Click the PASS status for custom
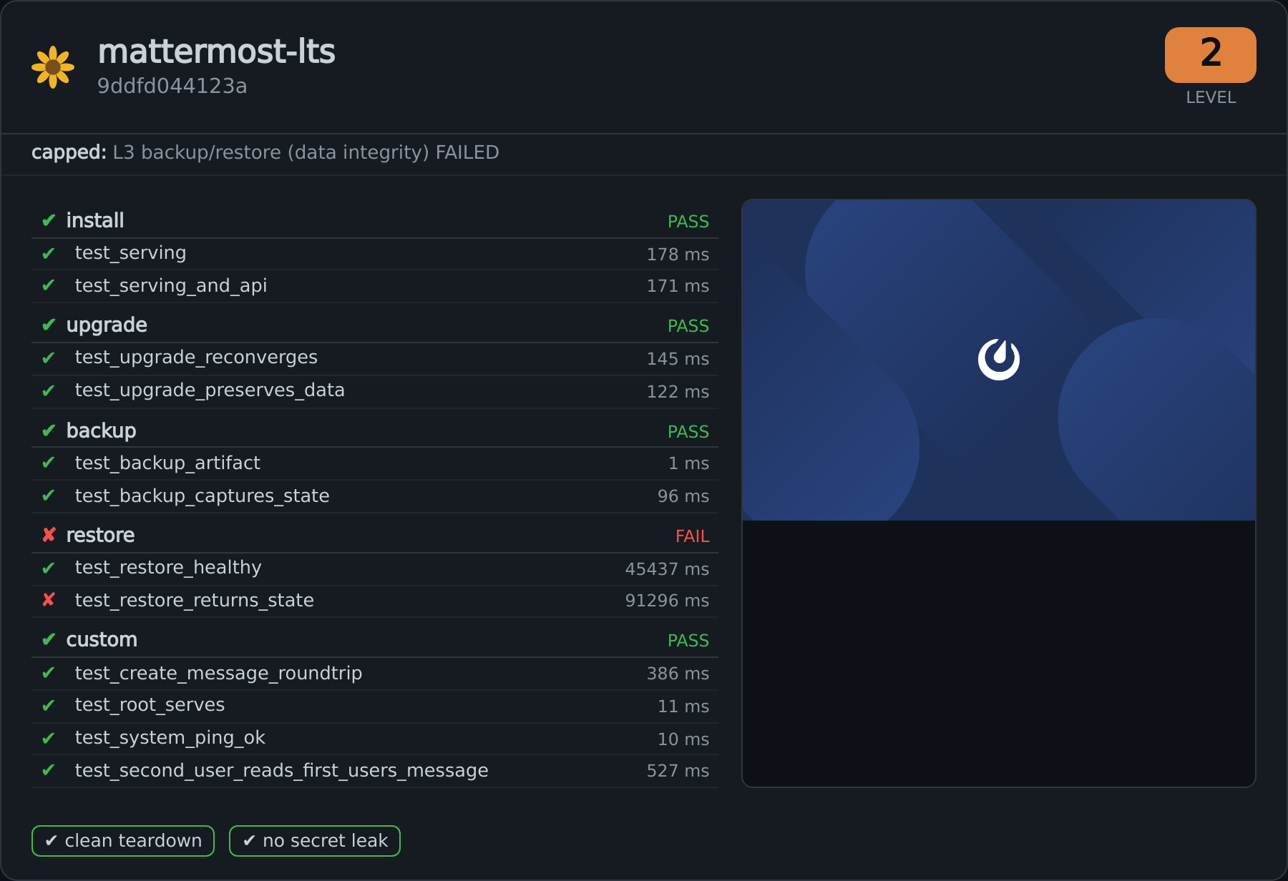Viewport: 1288px width, 881px height. point(688,641)
